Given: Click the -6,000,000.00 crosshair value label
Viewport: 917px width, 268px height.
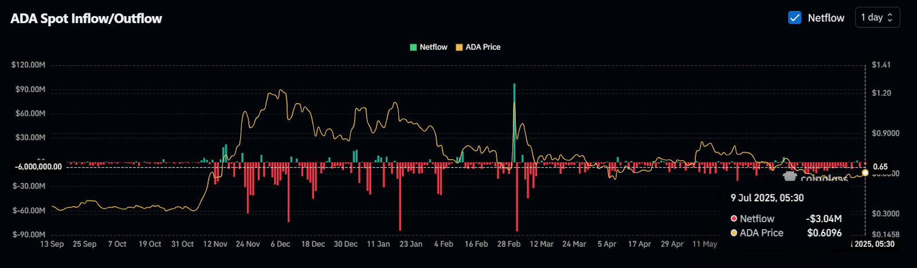Looking at the screenshot, I should click(38, 167).
